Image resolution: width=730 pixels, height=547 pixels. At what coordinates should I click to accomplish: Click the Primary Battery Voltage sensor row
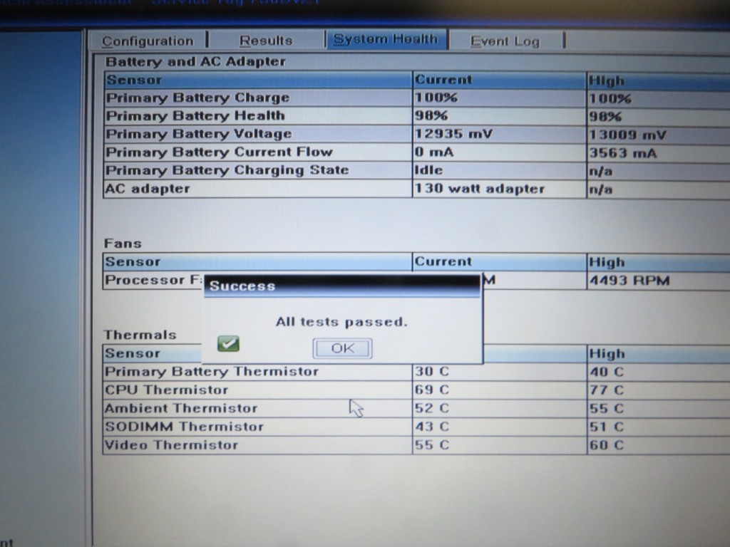click(x=198, y=134)
